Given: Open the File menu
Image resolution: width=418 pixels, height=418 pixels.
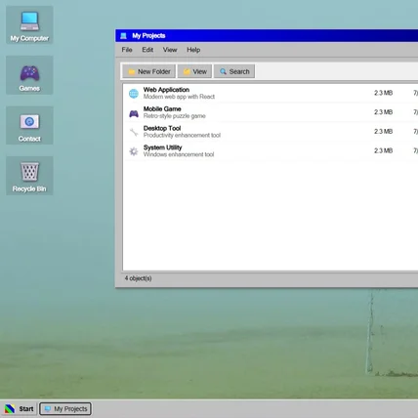Looking at the screenshot, I should point(127,50).
